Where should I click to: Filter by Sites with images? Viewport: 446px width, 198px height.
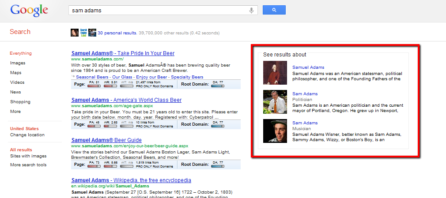[x=28, y=156]
